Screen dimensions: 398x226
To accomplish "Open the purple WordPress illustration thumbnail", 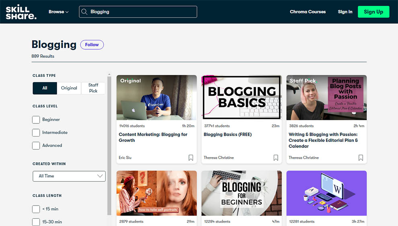I will tap(326, 193).
